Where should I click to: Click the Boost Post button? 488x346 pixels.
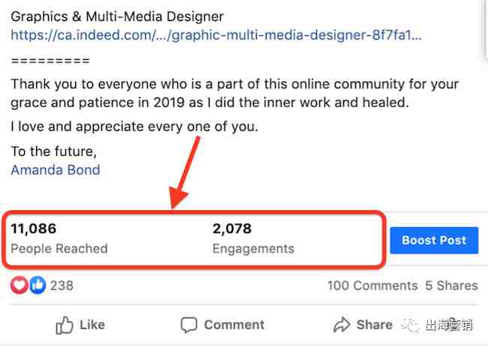point(434,240)
